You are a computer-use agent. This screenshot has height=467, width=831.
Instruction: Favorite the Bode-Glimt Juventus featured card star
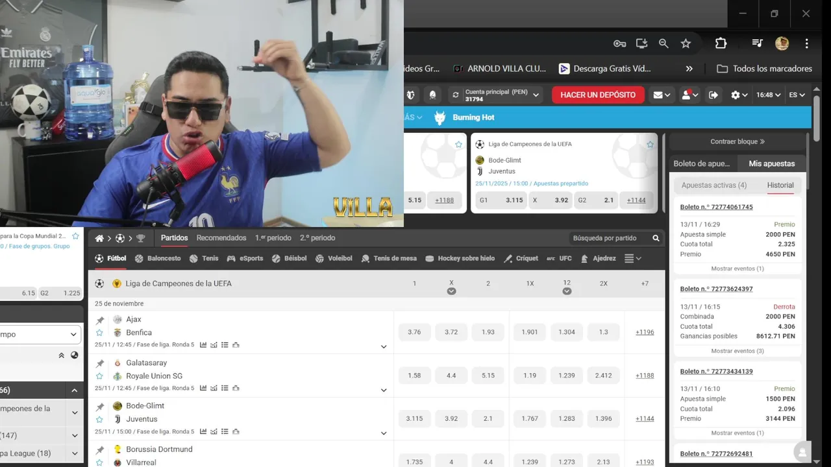(650, 145)
